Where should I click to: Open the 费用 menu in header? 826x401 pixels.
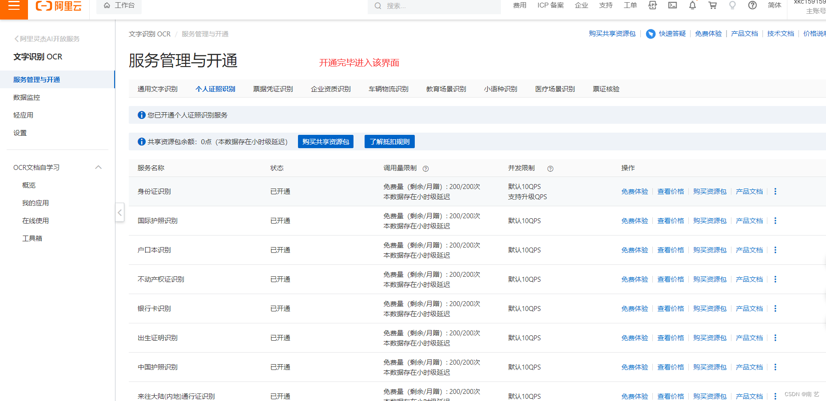tap(520, 5)
